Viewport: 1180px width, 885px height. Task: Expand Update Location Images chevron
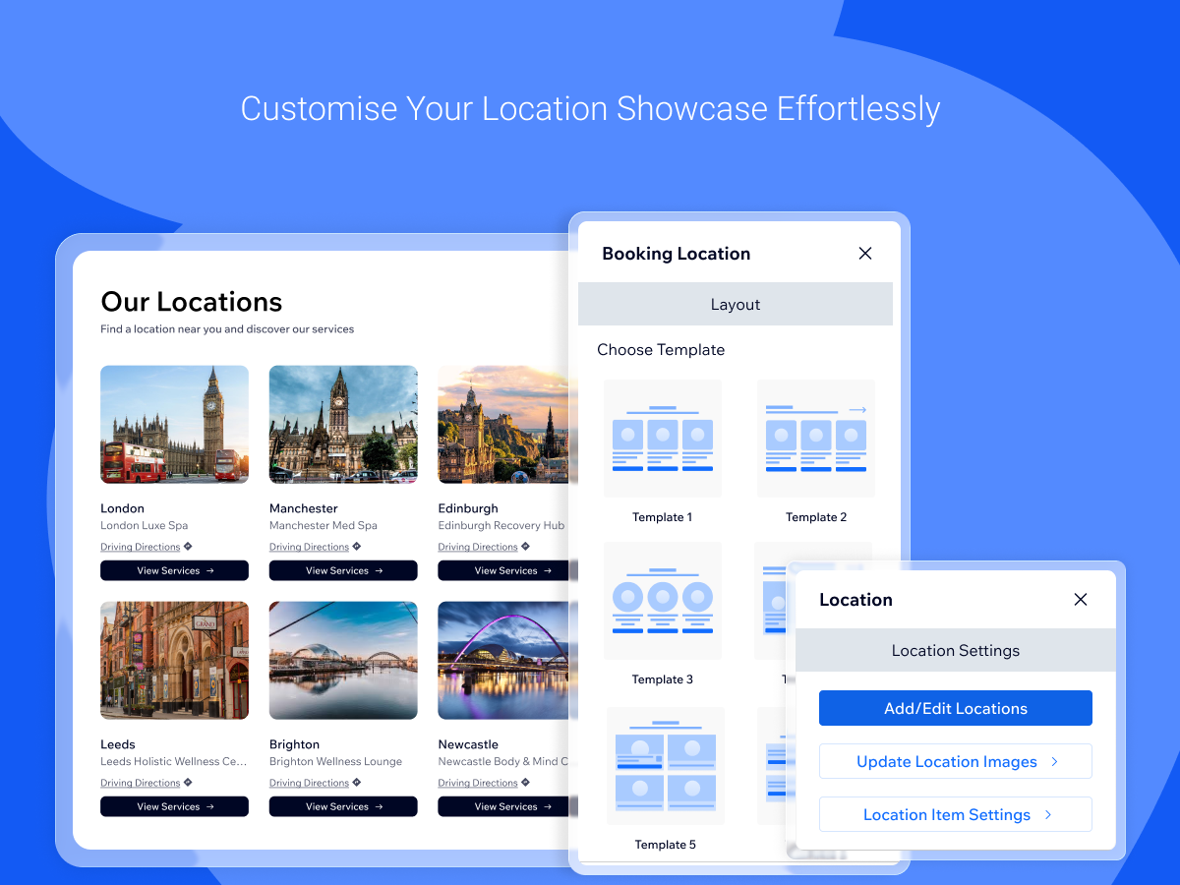tap(1055, 761)
